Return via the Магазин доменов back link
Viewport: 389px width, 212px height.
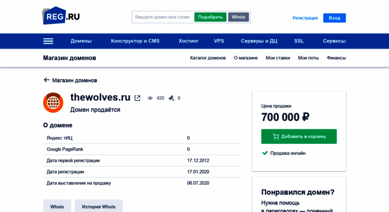[75, 80]
